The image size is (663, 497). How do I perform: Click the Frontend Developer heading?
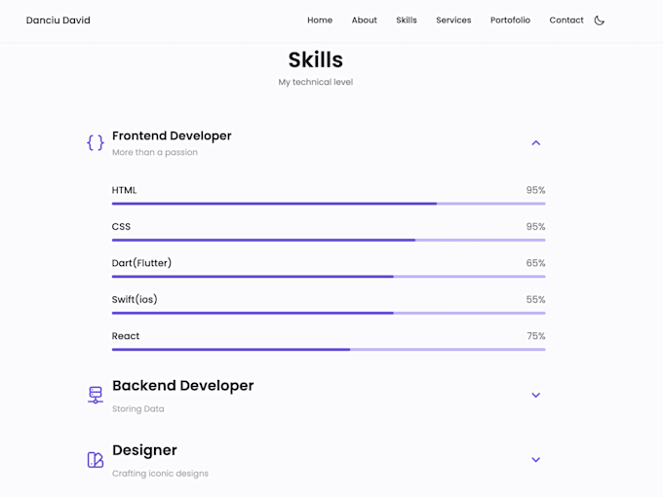click(x=172, y=135)
